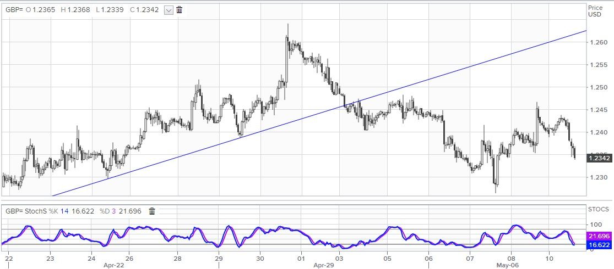Delete the GBP= price series via trash icon
This screenshot has height=269, width=614.
click(180, 10)
